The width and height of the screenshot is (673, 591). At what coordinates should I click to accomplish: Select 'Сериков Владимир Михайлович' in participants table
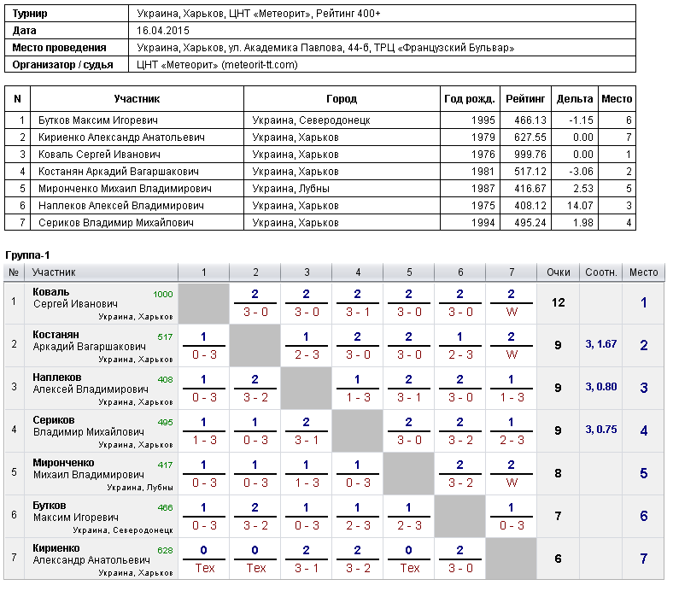[116, 223]
